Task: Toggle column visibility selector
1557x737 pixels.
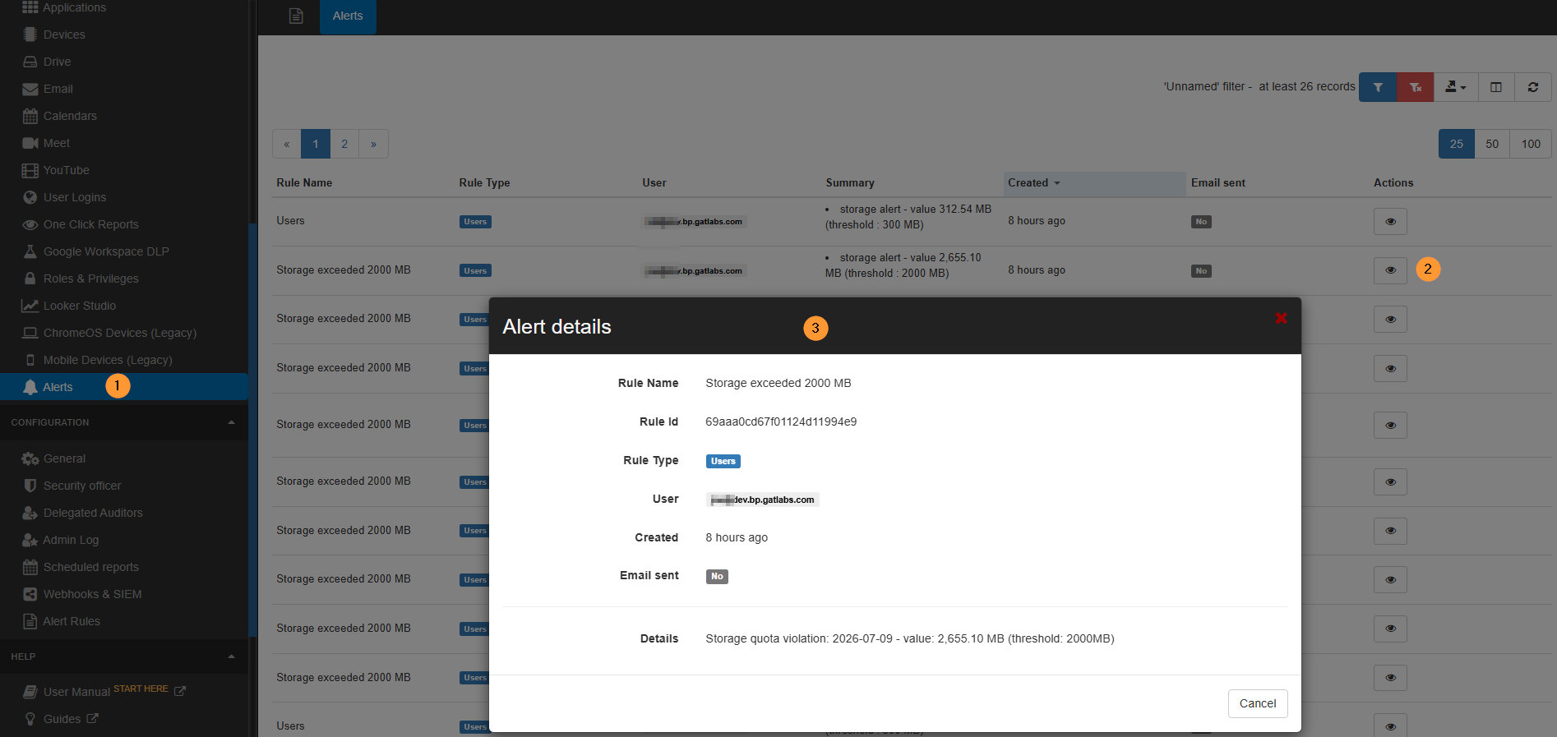Action: point(1496,87)
